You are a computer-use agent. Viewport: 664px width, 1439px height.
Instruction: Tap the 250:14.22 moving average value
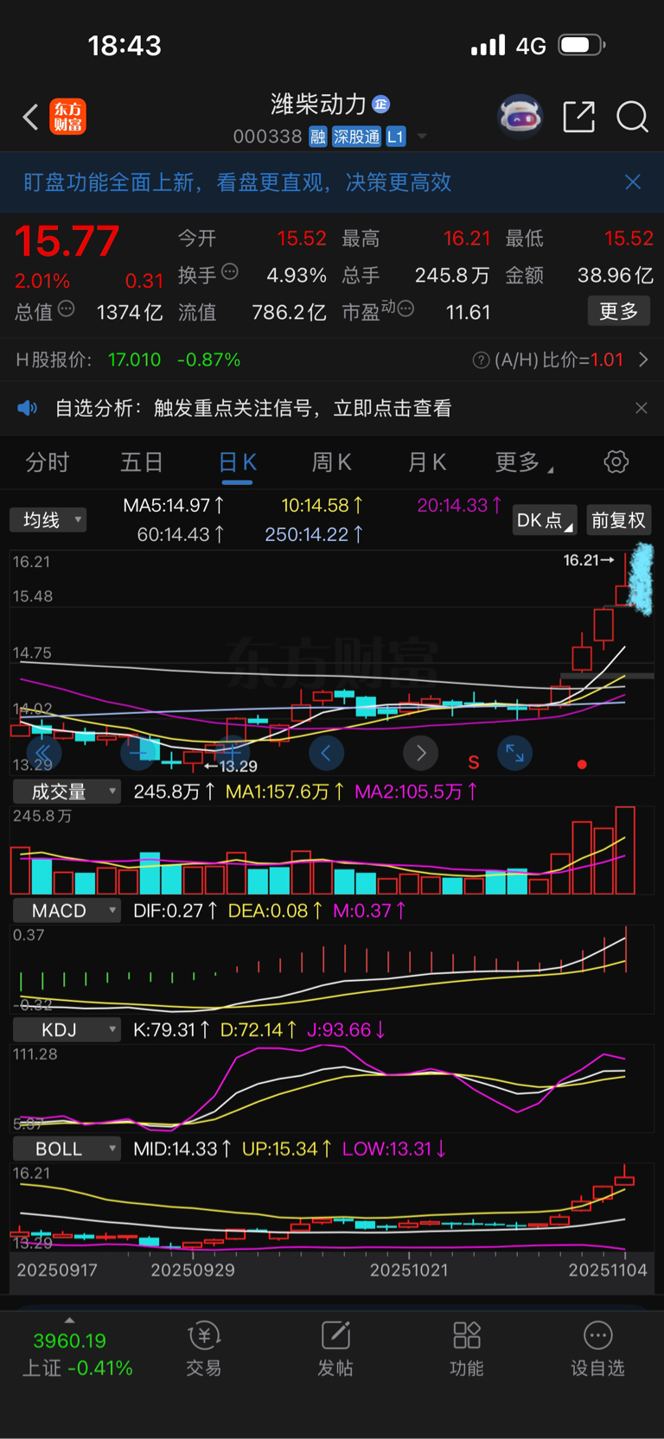(314, 534)
